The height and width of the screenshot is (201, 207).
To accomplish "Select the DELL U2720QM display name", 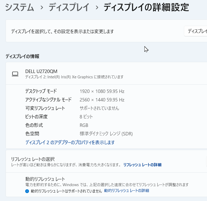I will [x=41, y=71].
